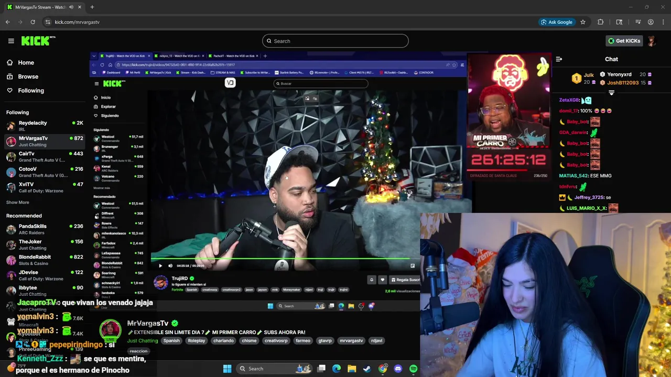671x377 pixels.
Task: Bookmark this page with the star icon
Action: coord(582,22)
